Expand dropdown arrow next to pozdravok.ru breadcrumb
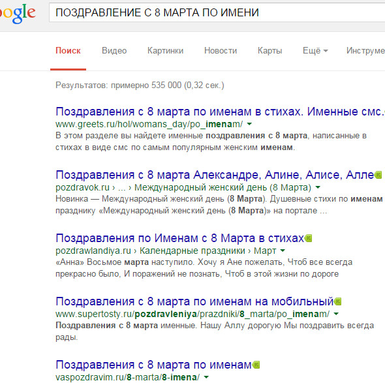This screenshot has height=383, width=385. (x=318, y=187)
